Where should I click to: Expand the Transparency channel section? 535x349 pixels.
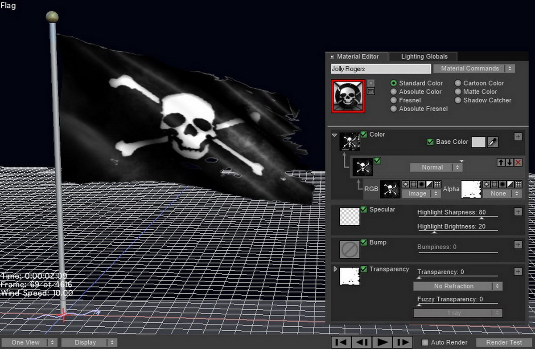(335, 269)
